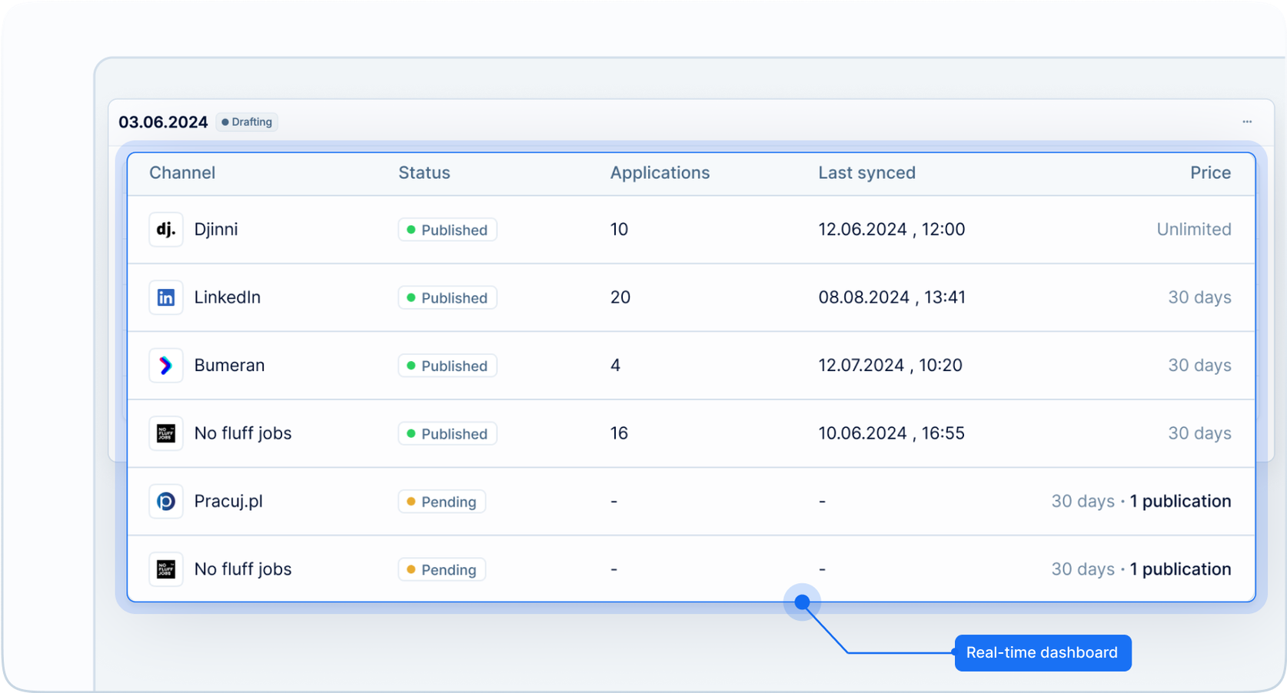
Task: Click the Bumeran arrow logo icon
Action: pos(165,366)
